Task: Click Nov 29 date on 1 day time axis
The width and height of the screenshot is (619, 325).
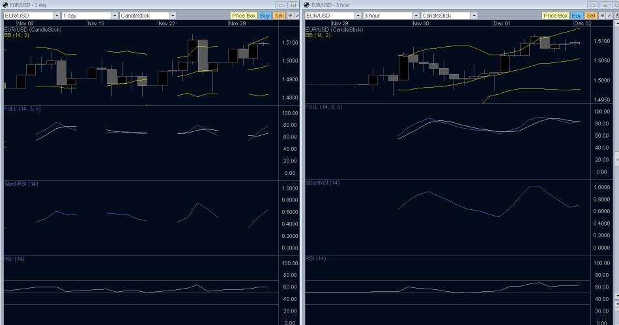Action: (237, 23)
